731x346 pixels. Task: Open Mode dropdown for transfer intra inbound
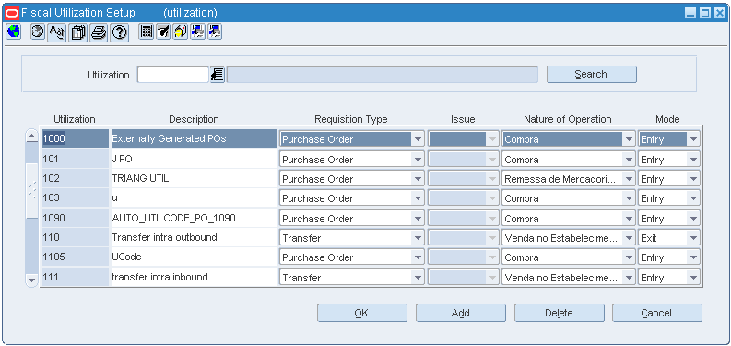point(693,278)
